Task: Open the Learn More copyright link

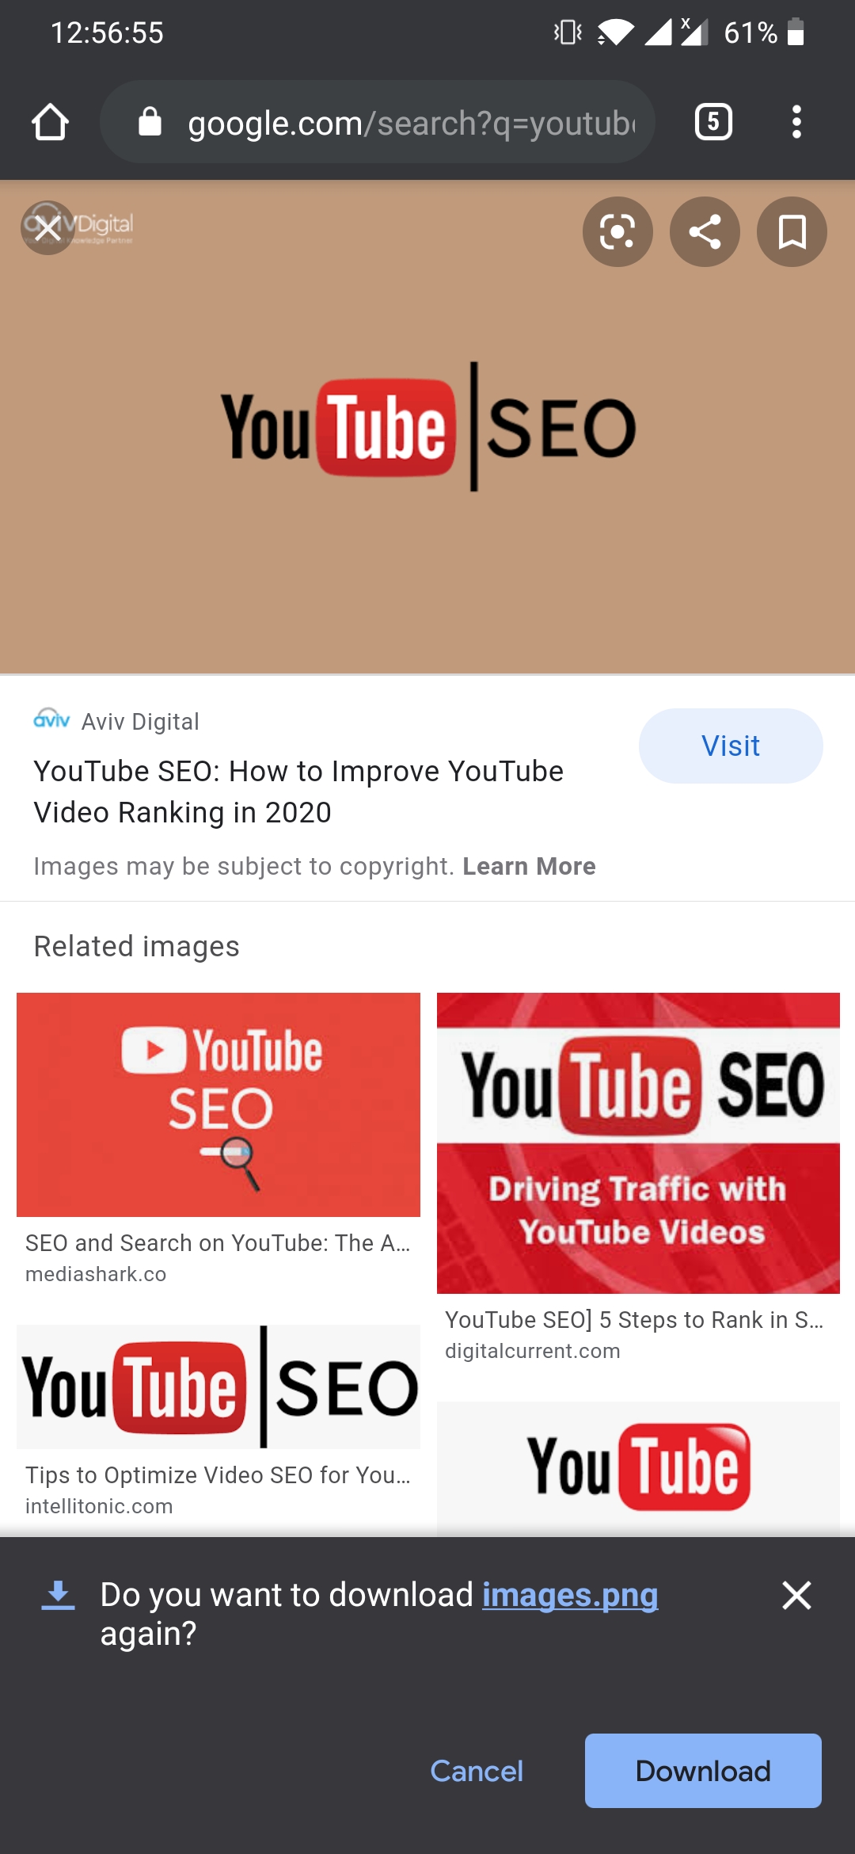Action: click(529, 866)
